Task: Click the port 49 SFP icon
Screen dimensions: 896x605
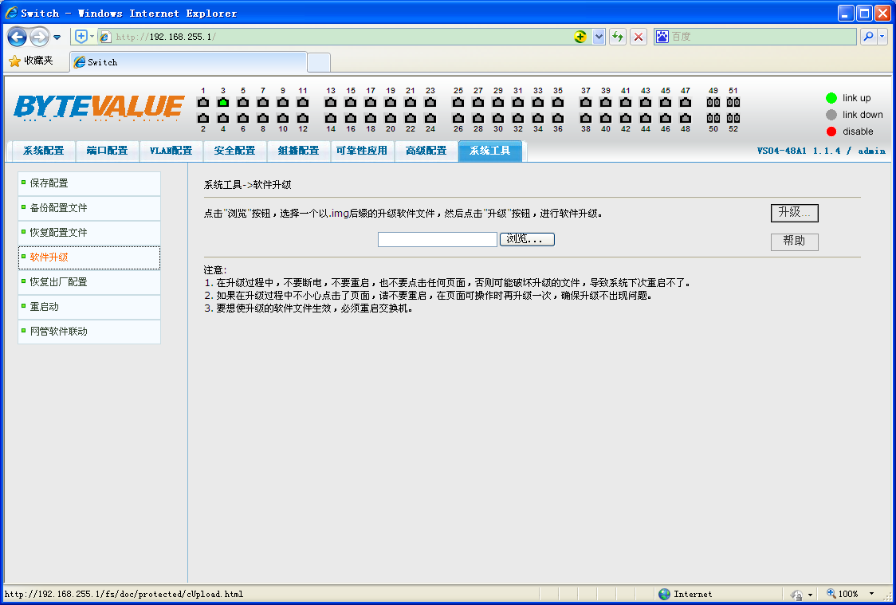Action: pos(713,102)
